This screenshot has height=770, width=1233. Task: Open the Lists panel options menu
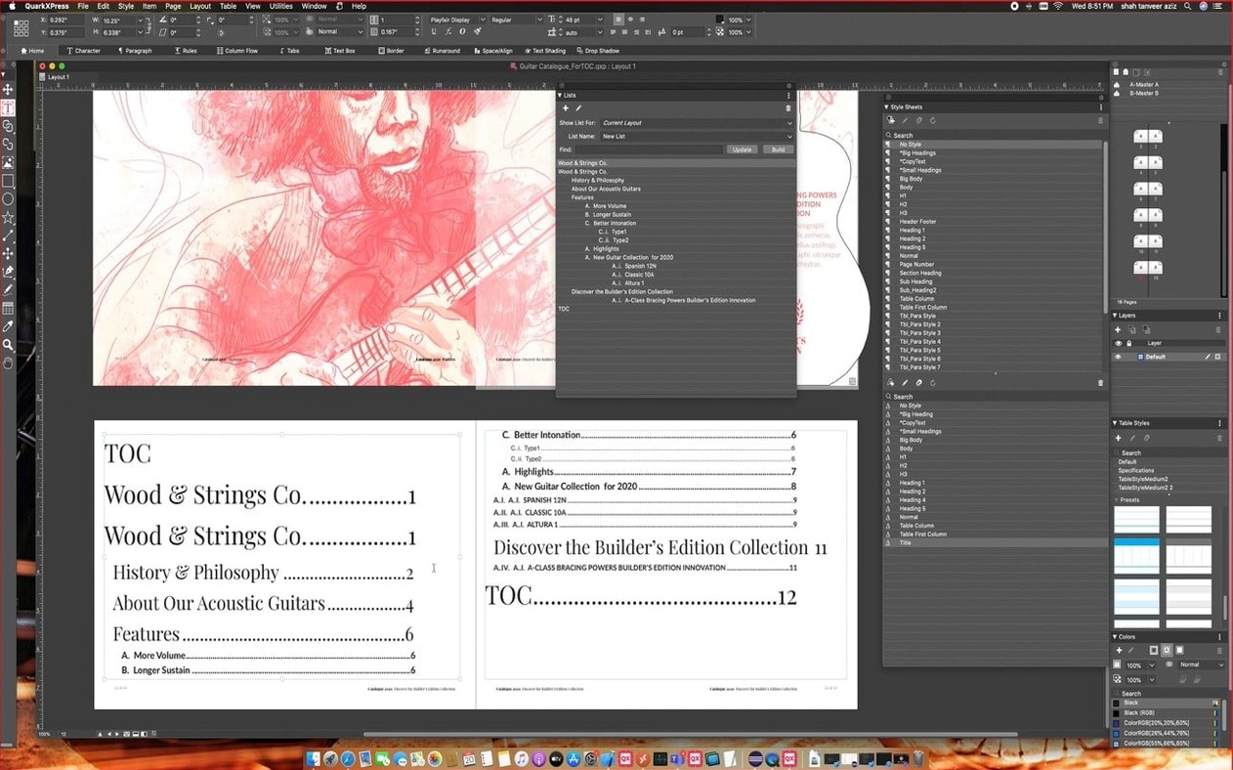tap(788, 95)
